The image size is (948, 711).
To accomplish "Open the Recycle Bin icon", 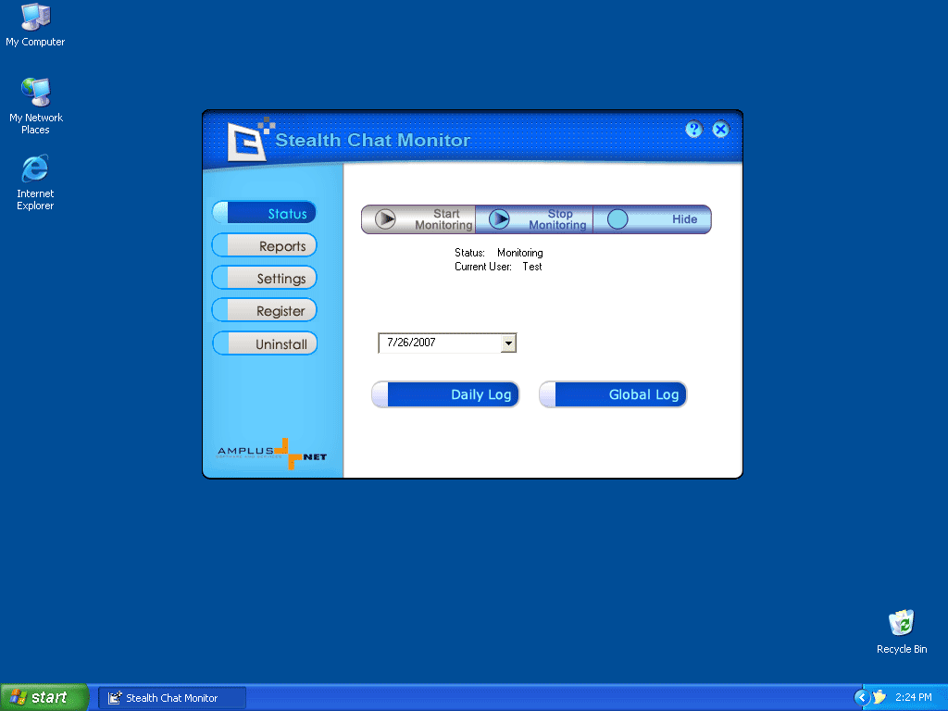I will pos(901,623).
